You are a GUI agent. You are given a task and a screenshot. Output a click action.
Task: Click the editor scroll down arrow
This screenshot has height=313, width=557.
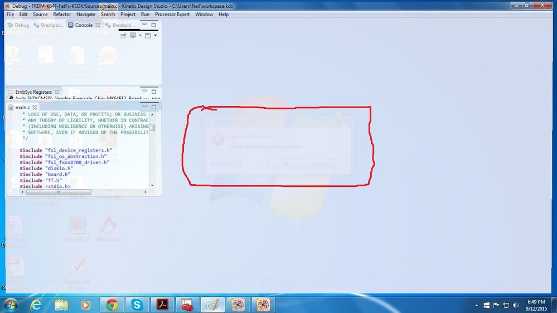coord(152,185)
